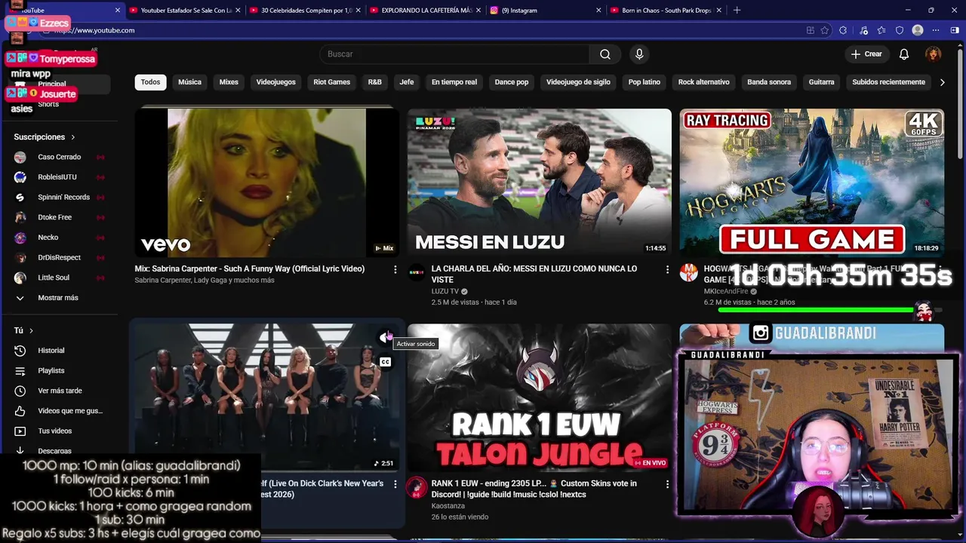Open the apps available icon in address bar
The height and width of the screenshot is (543, 966).
[810, 30]
